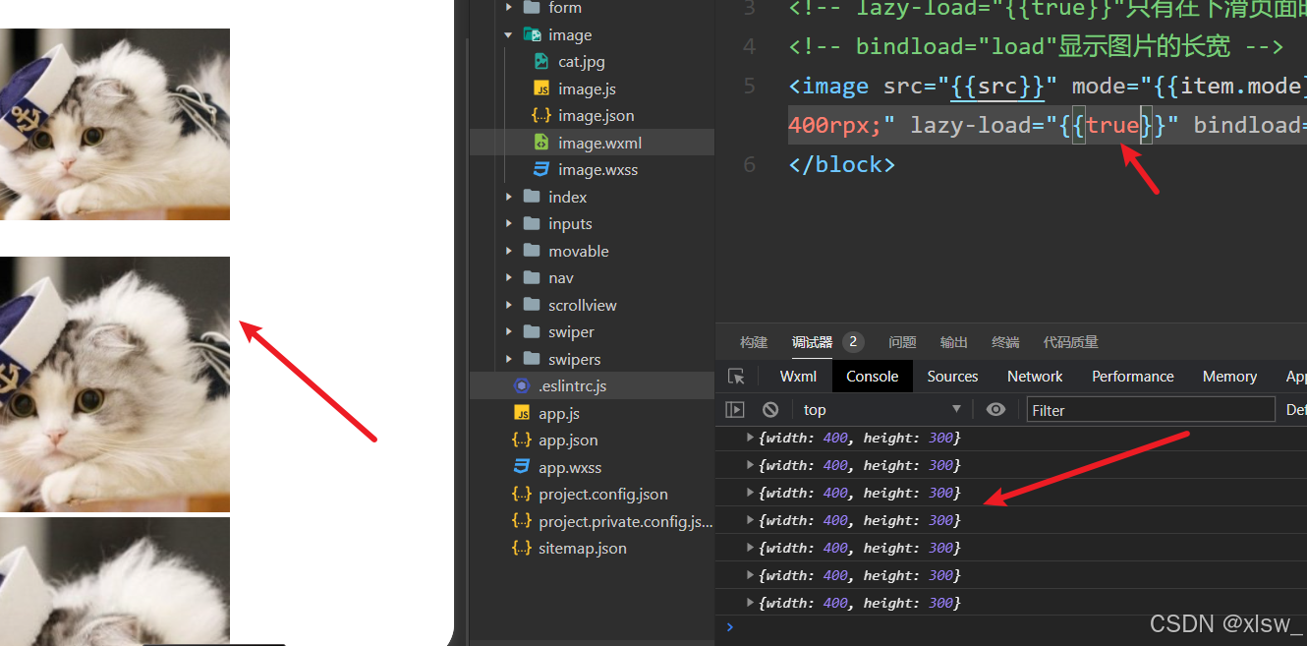Switch to the 终端 panel tab
Viewport: 1307px width, 646px height.
pos(1005,342)
